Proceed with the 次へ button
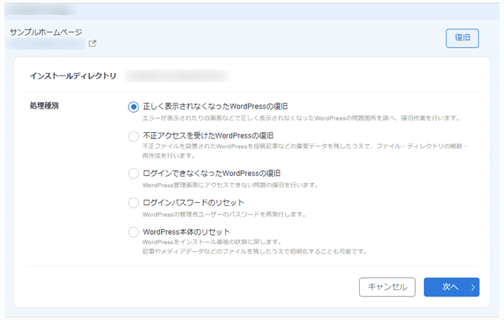Screen dimensions: 504x320 451,287
